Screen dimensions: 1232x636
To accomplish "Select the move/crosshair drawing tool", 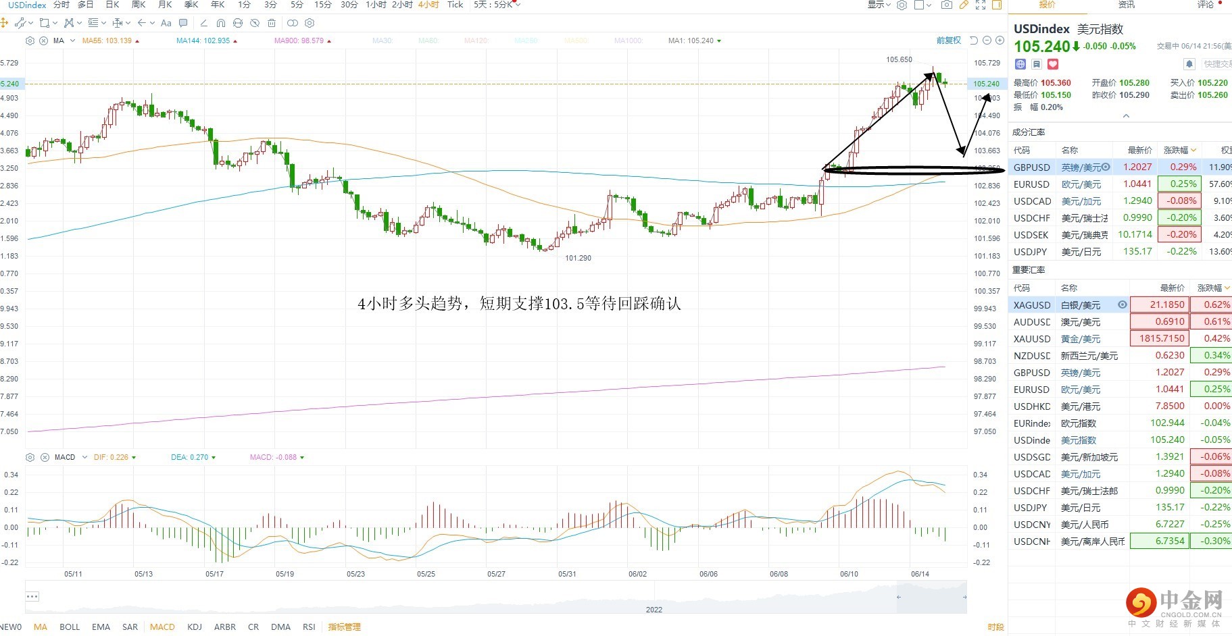I will pos(4,23).
